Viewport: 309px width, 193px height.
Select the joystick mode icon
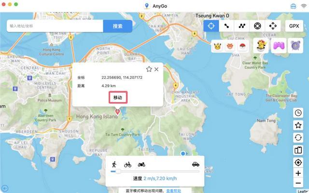point(273,26)
